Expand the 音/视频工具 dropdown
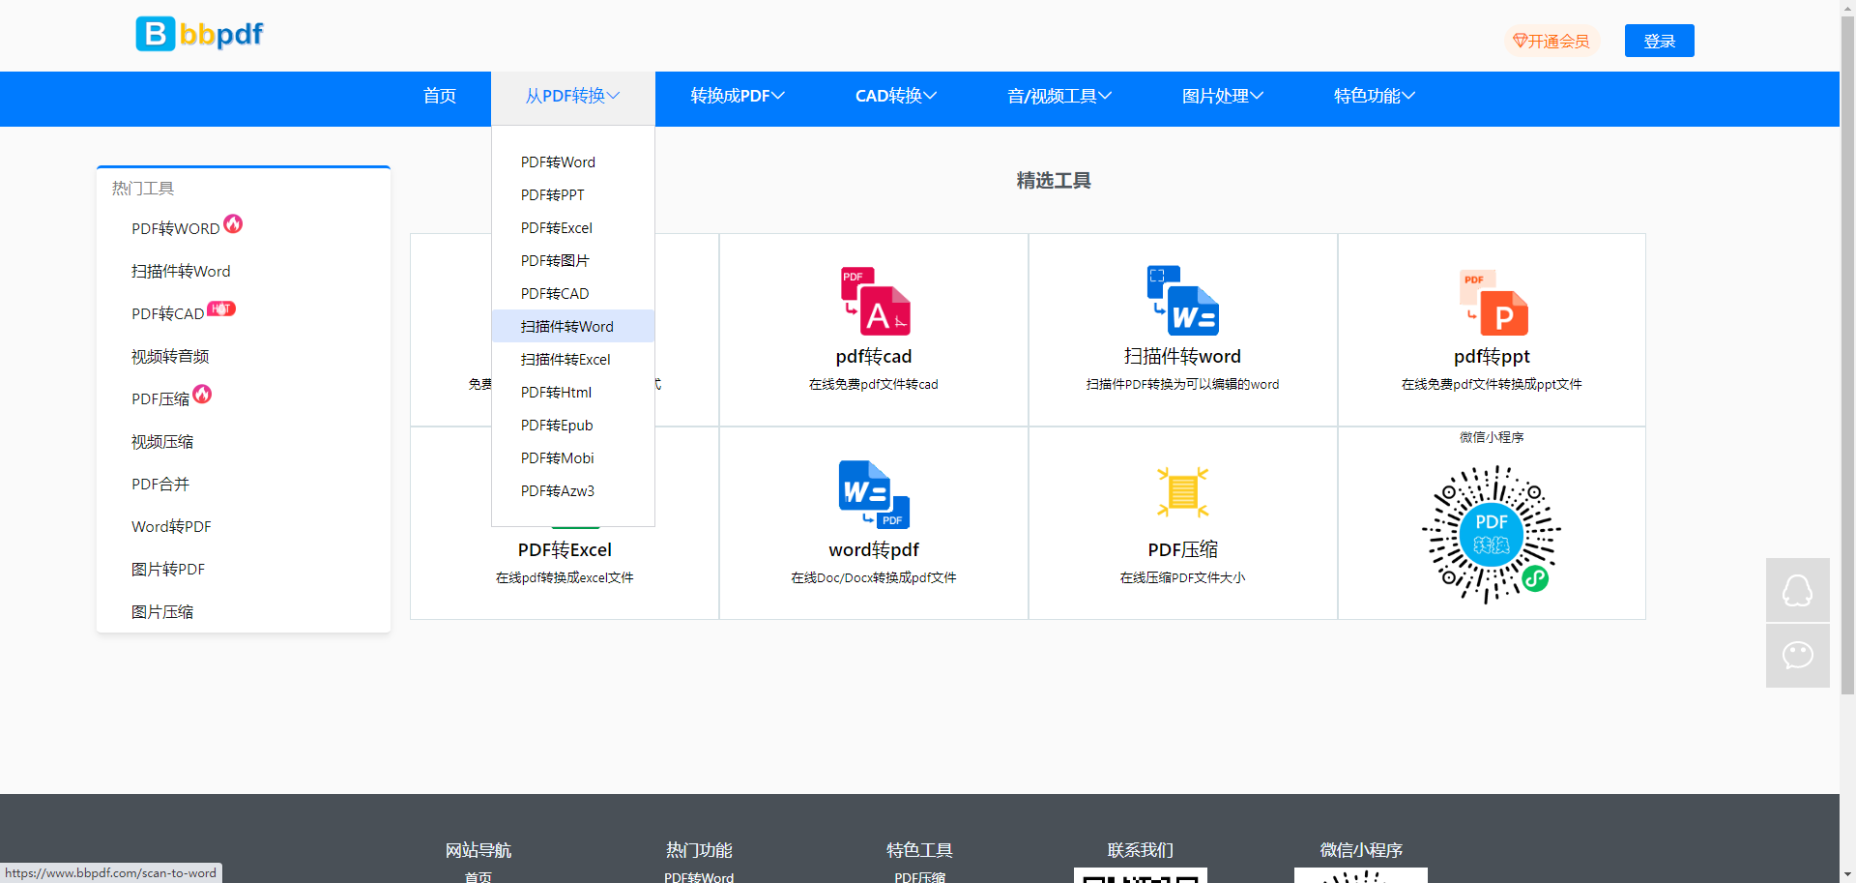The image size is (1856, 883). (1059, 96)
